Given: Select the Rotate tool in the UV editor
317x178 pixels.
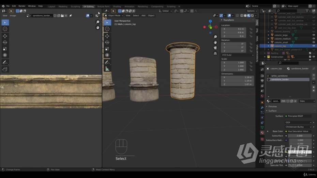Looking at the screenshot, I should (5, 43).
